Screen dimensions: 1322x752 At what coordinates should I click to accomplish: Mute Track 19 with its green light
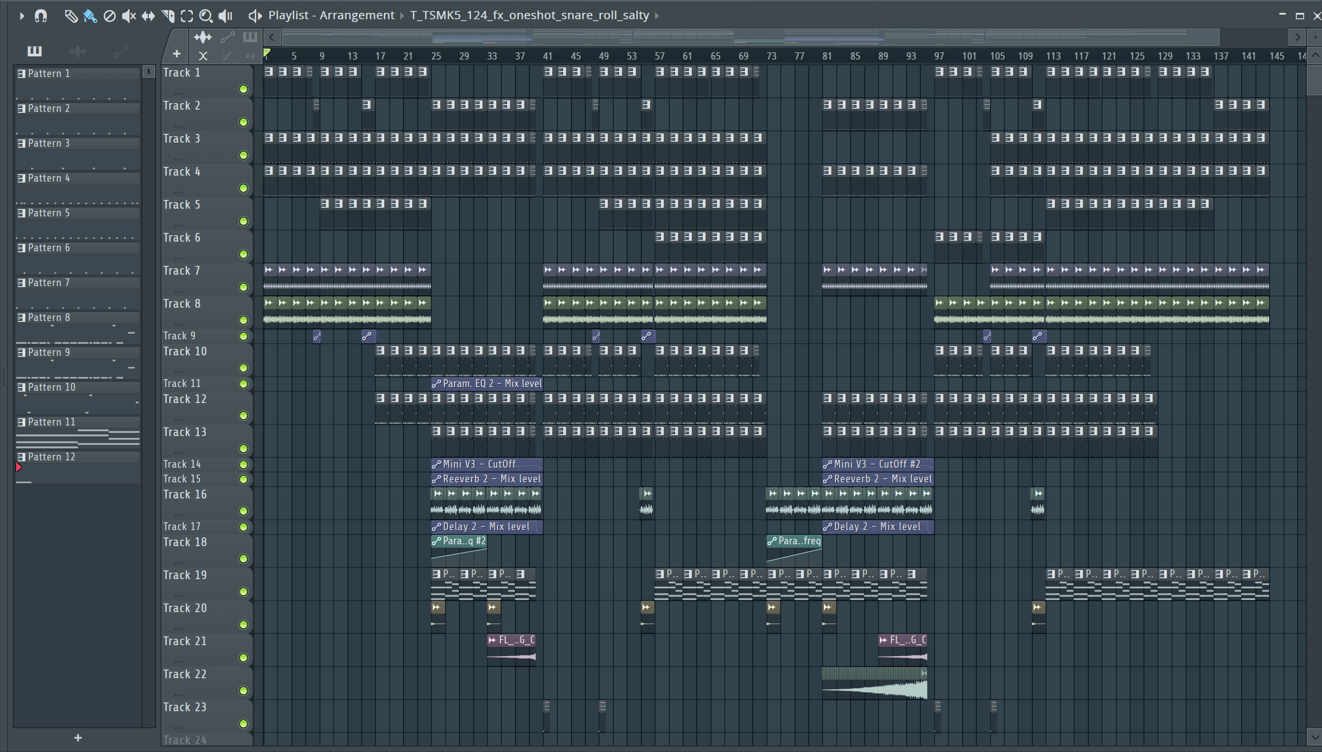tap(243, 592)
